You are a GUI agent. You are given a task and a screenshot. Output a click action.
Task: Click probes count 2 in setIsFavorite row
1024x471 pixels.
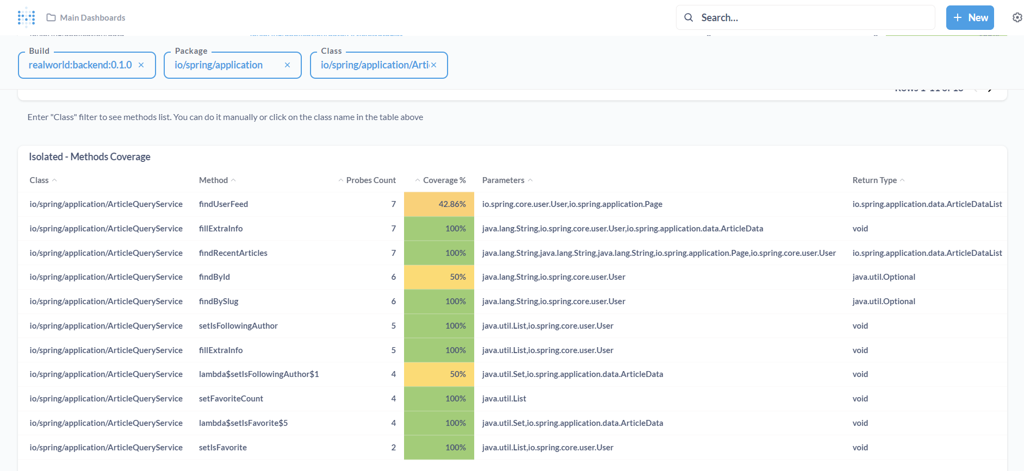pyautogui.click(x=394, y=448)
